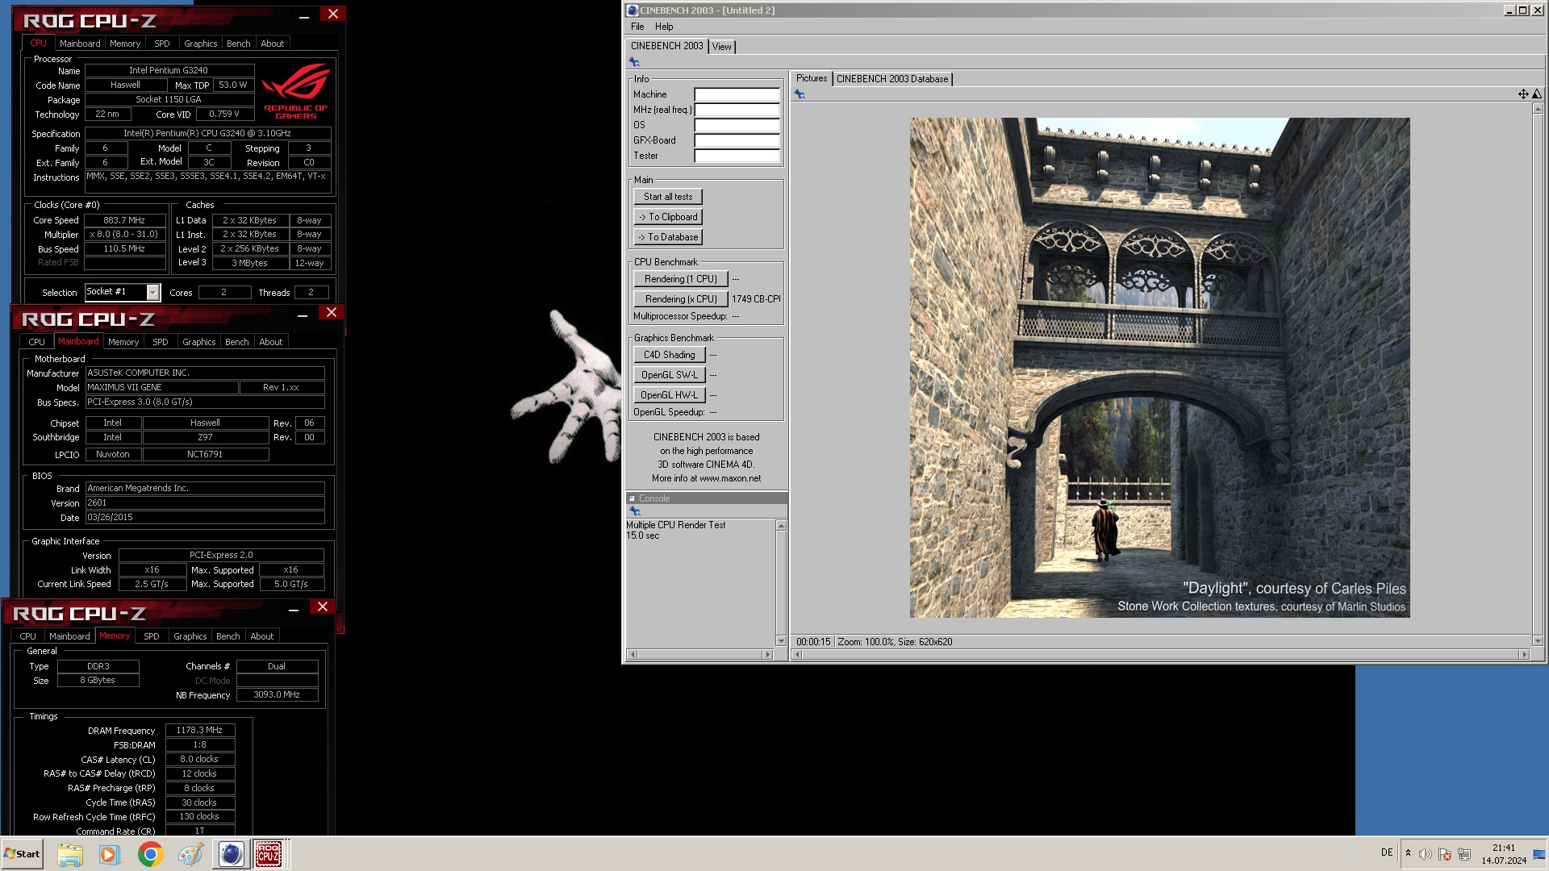Switch to the View tab in CINEBENCH

tap(722, 47)
